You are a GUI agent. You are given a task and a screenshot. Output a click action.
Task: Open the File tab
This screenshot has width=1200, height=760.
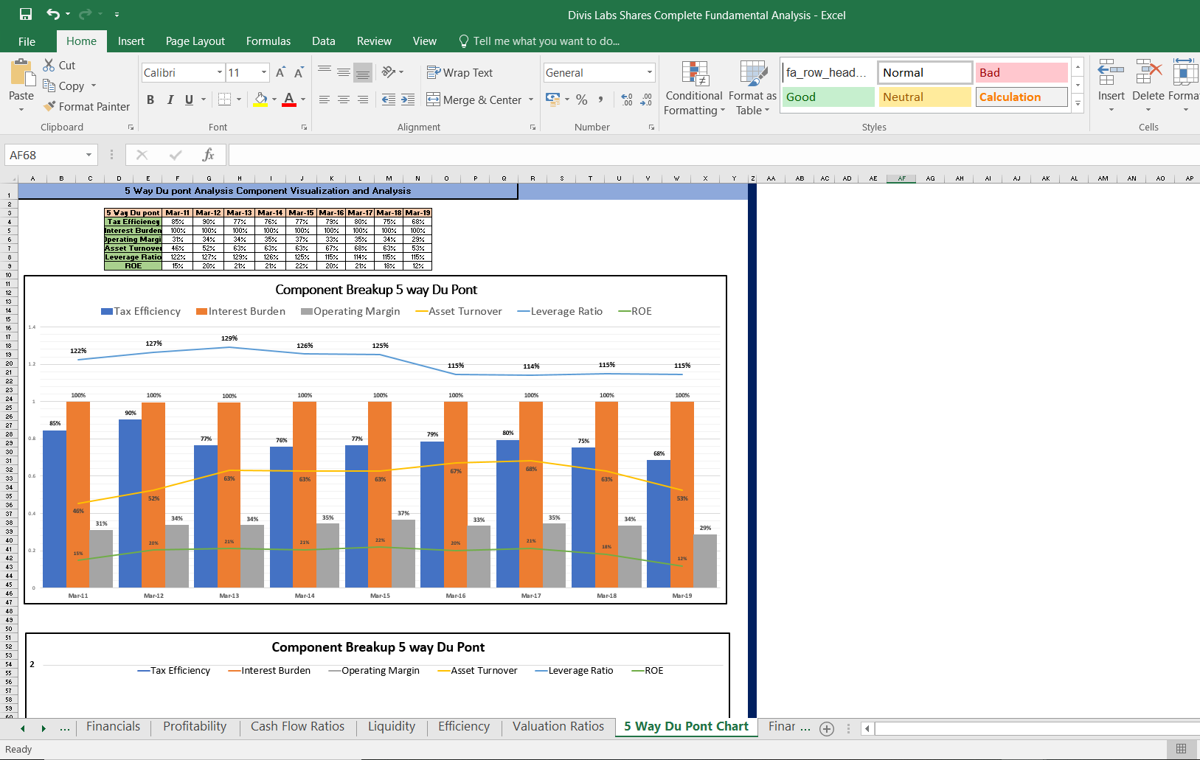[x=27, y=41]
